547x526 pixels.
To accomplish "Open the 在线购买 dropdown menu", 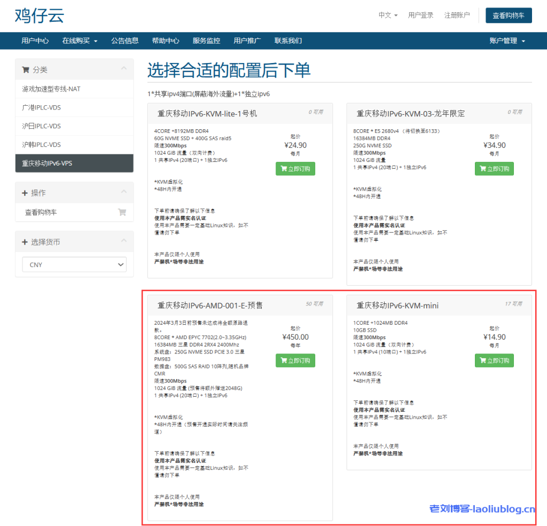I will click(79, 41).
